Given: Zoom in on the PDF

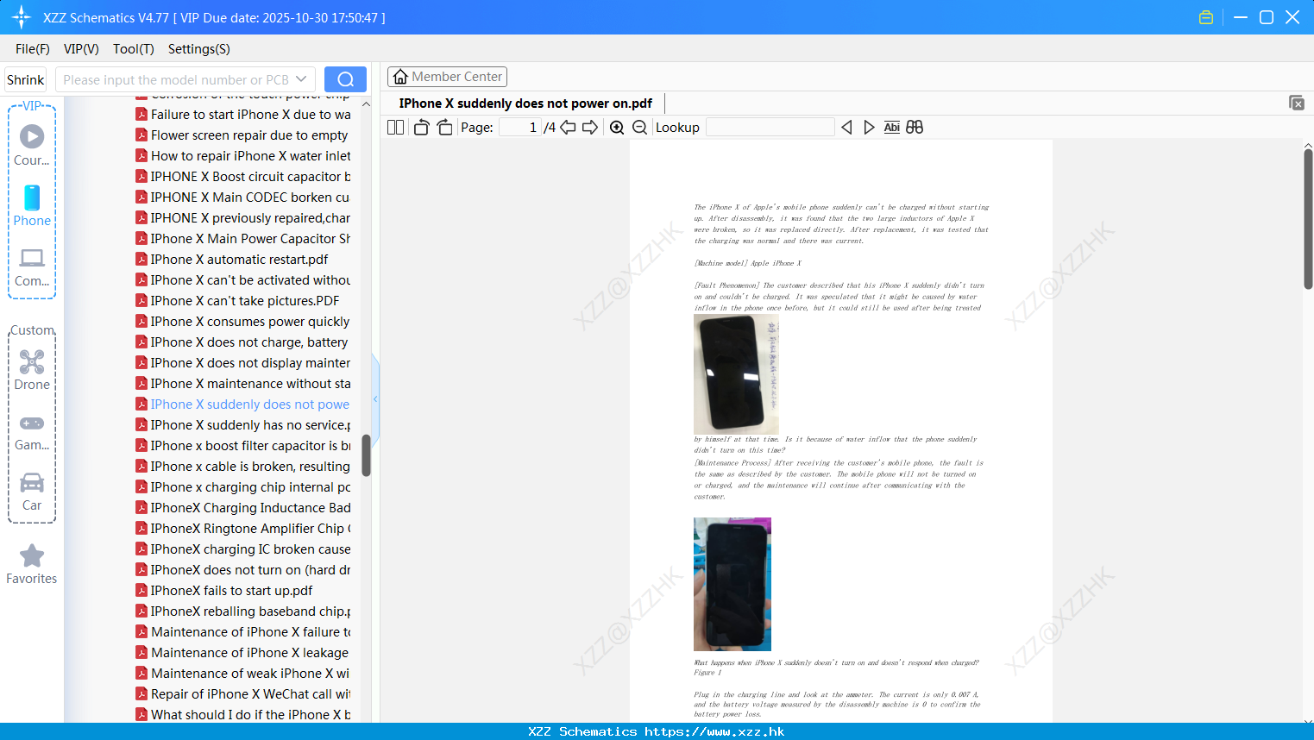Looking at the screenshot, I should tap(617, 127).
